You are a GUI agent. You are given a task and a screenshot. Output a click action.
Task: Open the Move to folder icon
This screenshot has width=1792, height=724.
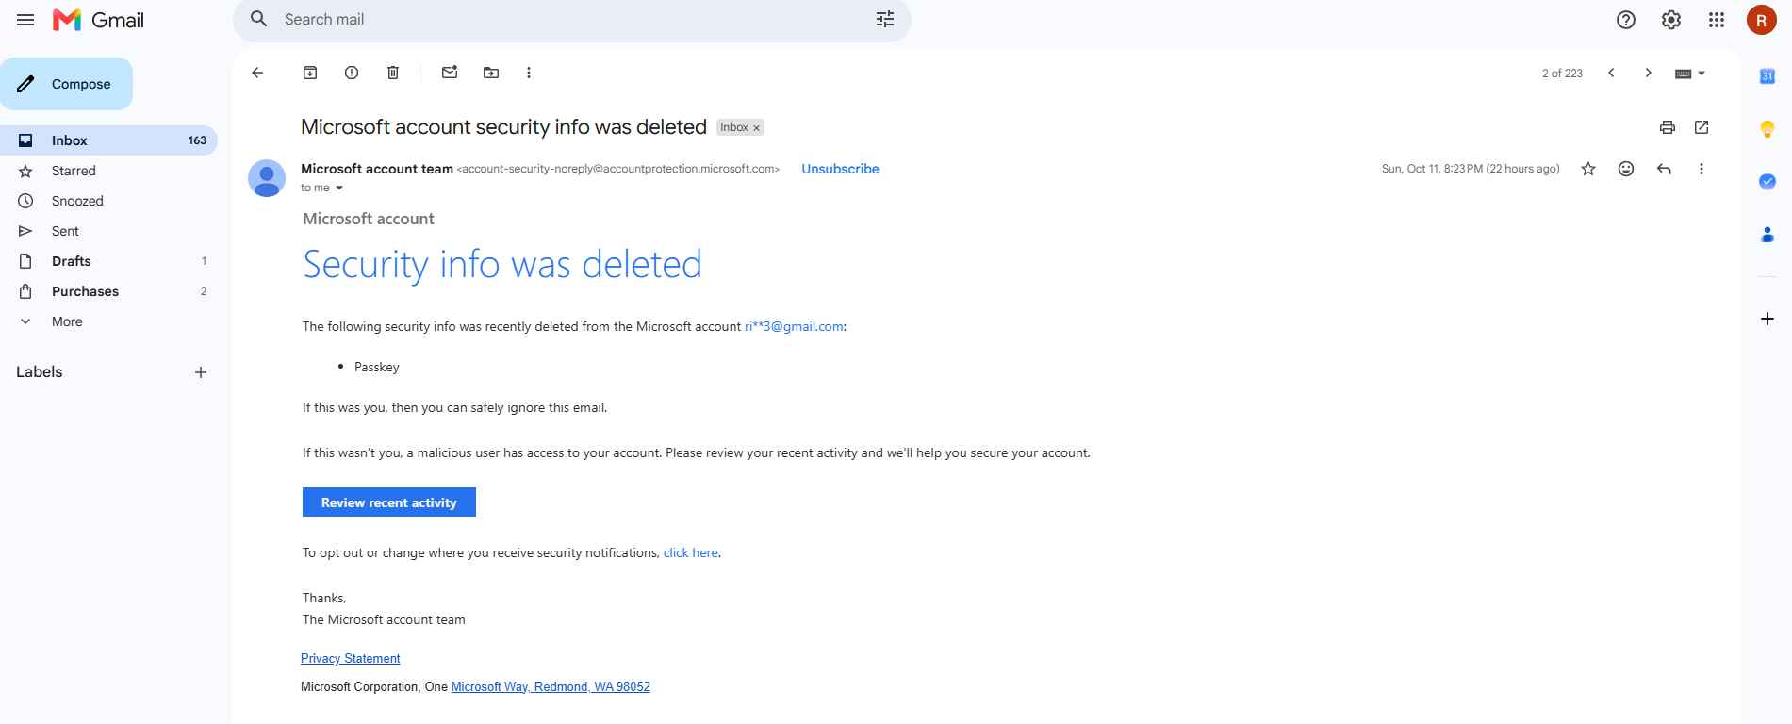coord(491,73)
